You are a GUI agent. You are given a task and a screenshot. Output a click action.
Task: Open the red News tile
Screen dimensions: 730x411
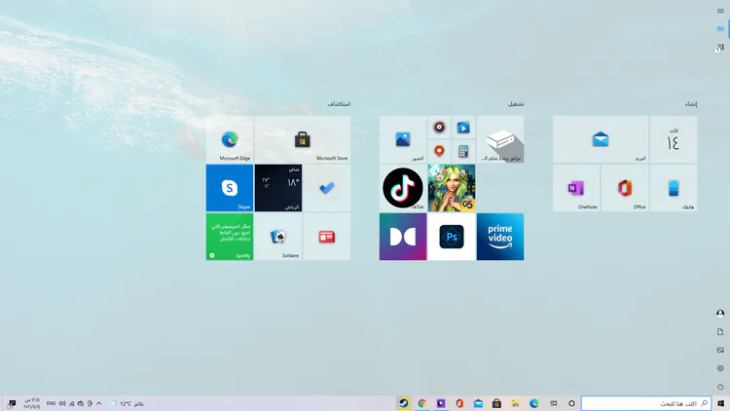tap(327, 237)
